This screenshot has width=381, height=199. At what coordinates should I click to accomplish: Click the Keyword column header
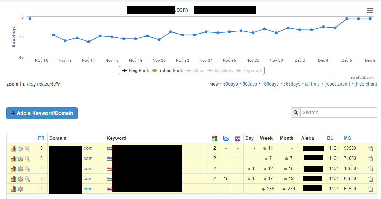click(x=117, y=138)
